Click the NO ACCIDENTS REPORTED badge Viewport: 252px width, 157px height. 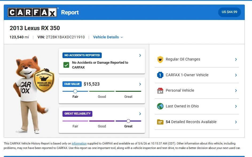tap(82, 55)
